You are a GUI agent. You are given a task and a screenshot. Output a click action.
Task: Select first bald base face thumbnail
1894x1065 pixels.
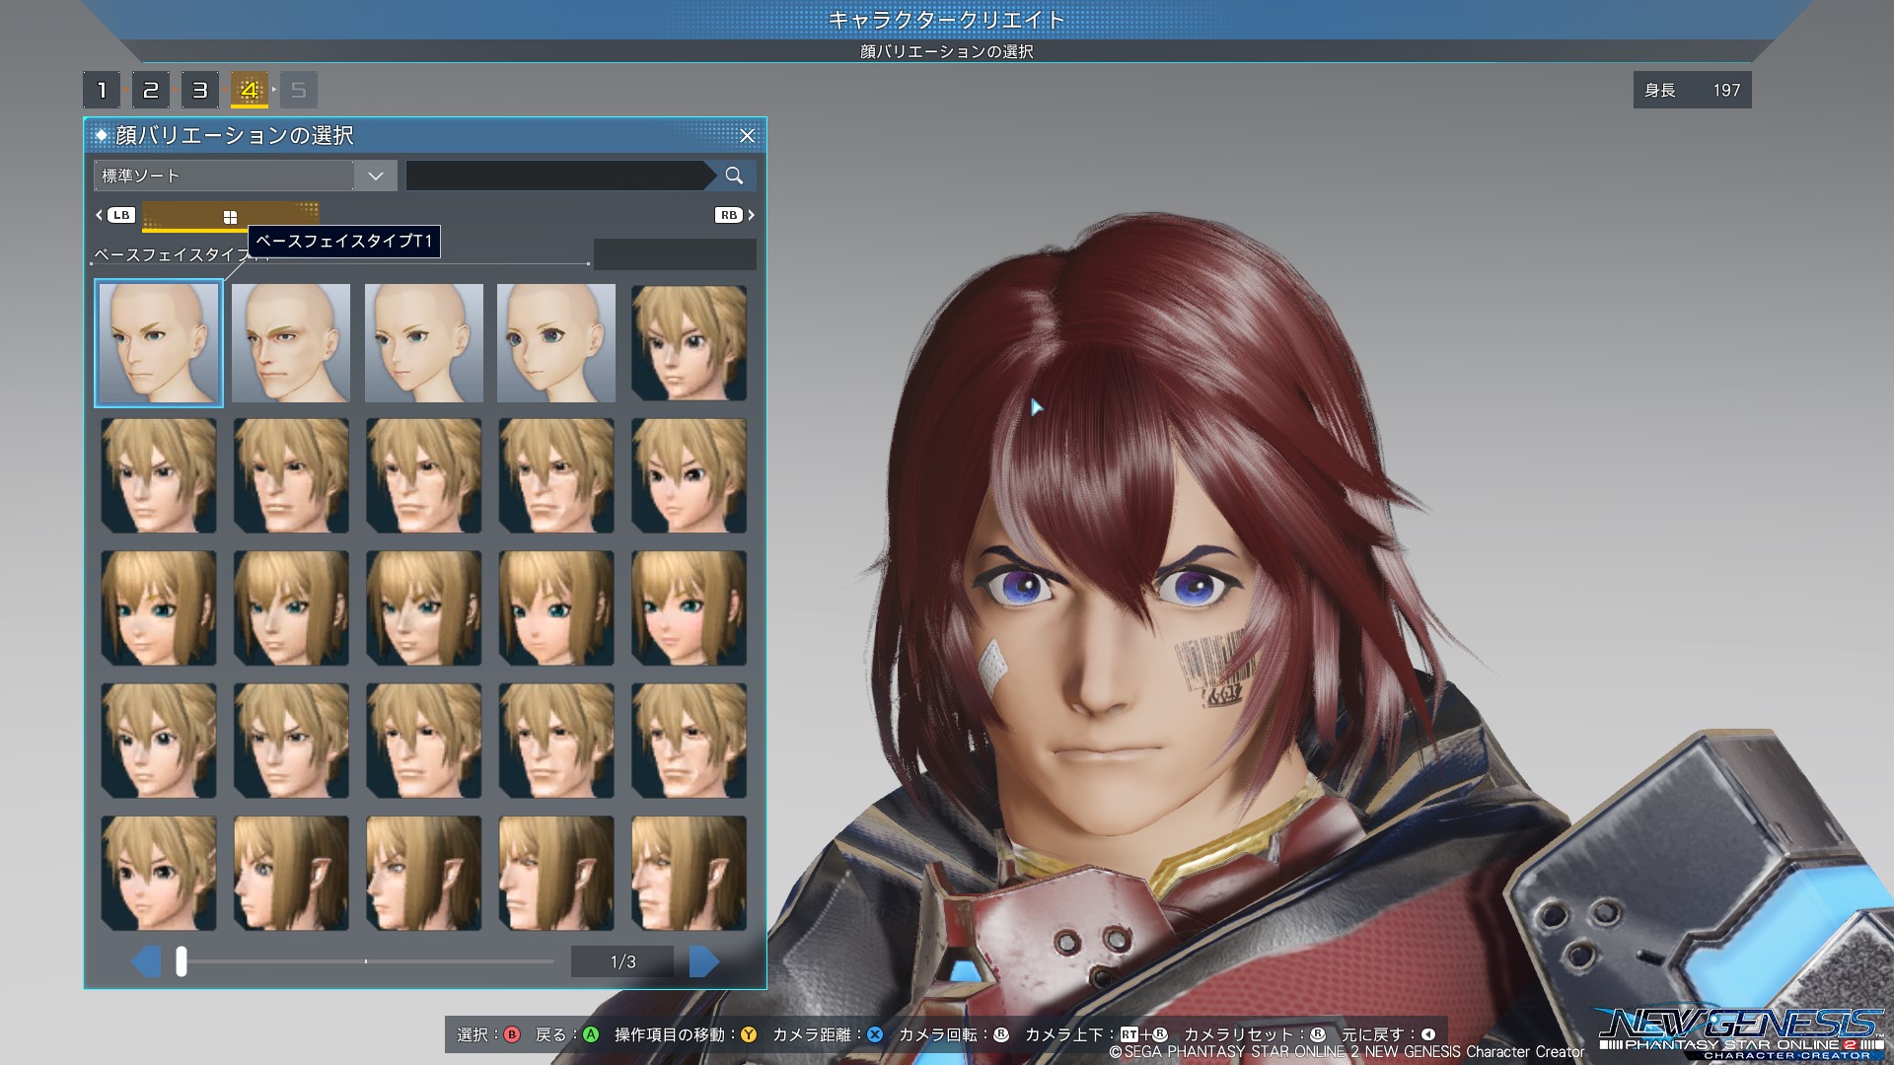pyautogui.click(x=159, y=343)
